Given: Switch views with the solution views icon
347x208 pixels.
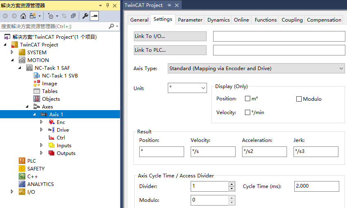Looking at the screenshot, I should [x=33, y=16].
